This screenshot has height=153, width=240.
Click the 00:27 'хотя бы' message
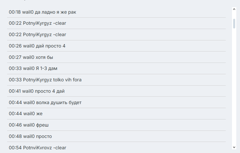click(x=44, y=57)
